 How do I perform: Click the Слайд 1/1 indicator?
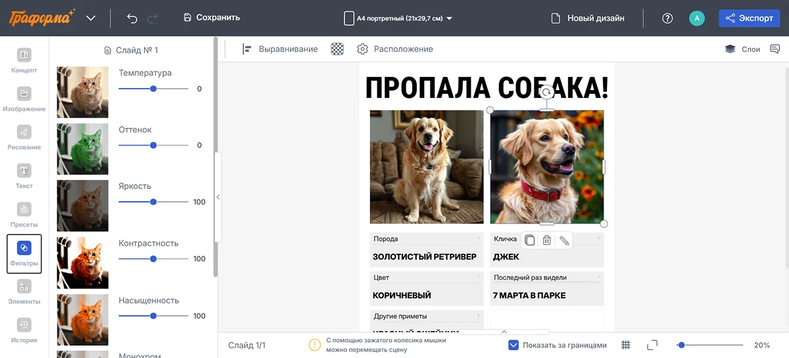click(x=247, y=345)
